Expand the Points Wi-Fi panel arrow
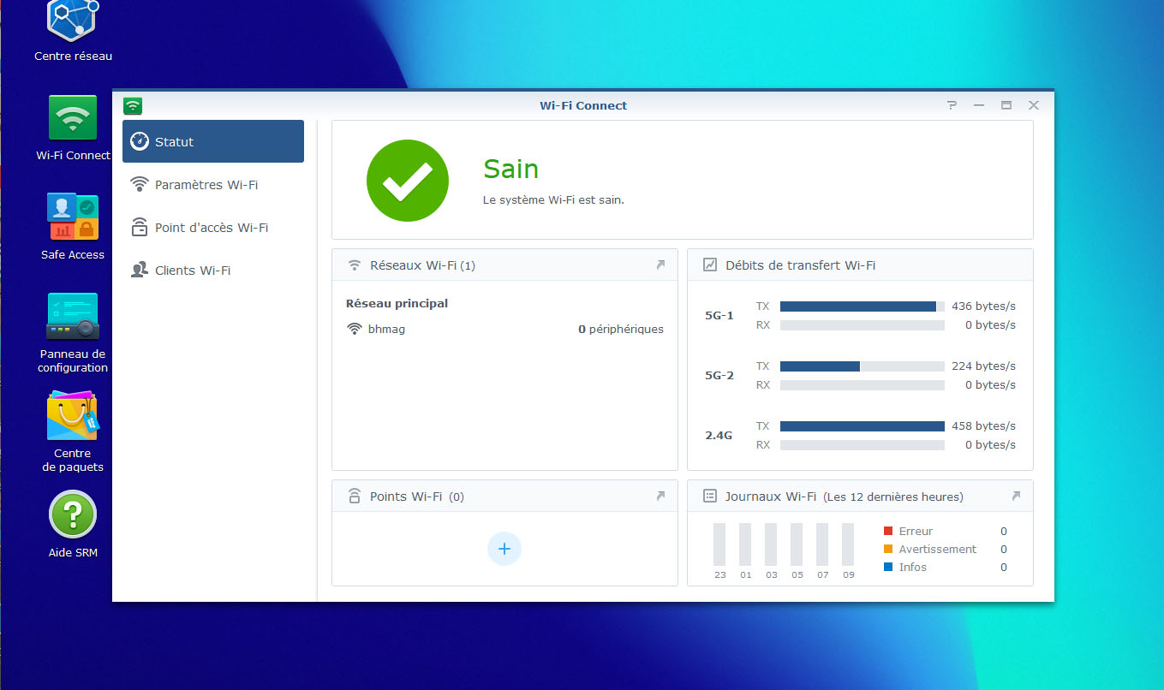 (660, 497)
